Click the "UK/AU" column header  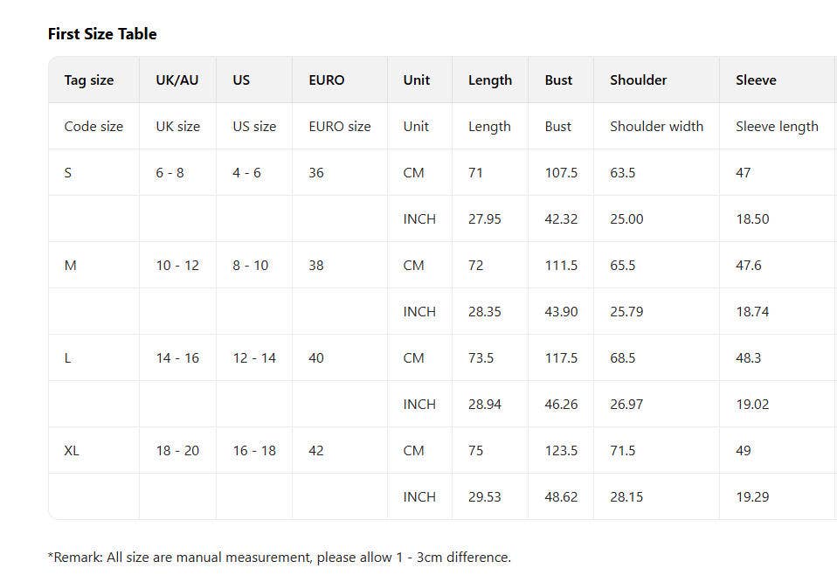point(177,80)
